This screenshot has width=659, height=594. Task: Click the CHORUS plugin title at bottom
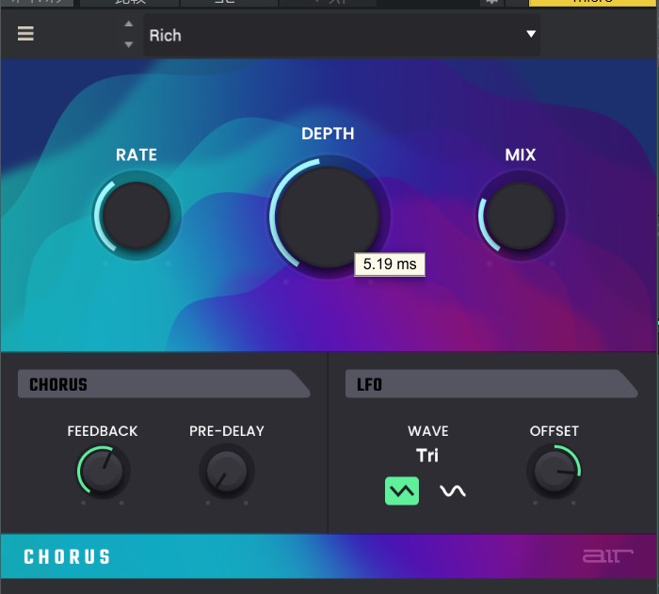pyautogui.click(x=67, y=556)
